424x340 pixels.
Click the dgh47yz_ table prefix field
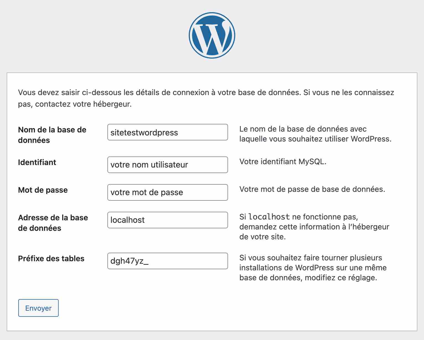(x=167, y=261)
